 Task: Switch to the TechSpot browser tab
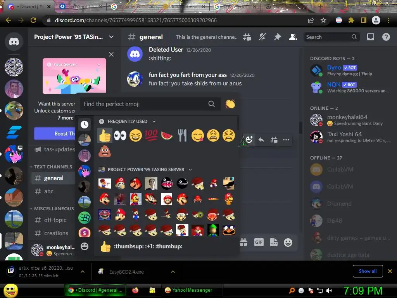pyautogui.click(x=80, y=7)
